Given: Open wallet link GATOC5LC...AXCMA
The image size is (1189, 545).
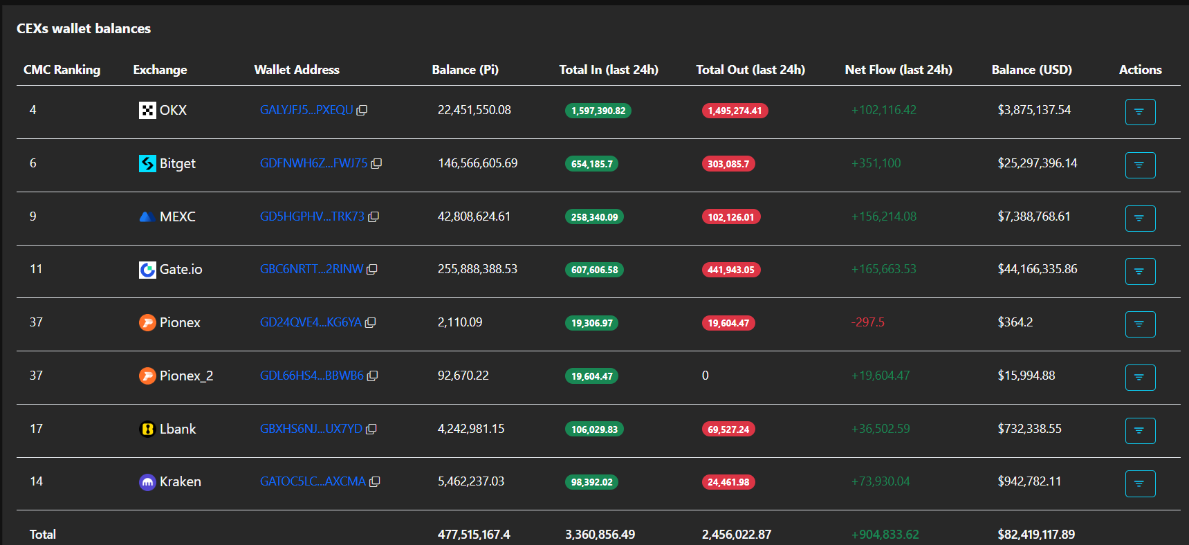Looking at the screenshot, I should [313, 481].
